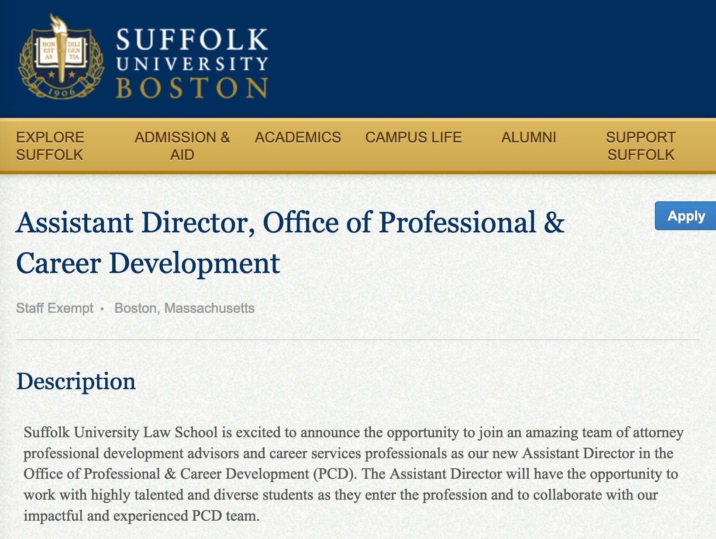Click the paragraph starting 'Suffolk University Law School'

[354, 474]
